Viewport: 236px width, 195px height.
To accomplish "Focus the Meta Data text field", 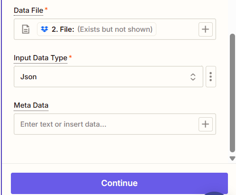I will click(106, 124).
